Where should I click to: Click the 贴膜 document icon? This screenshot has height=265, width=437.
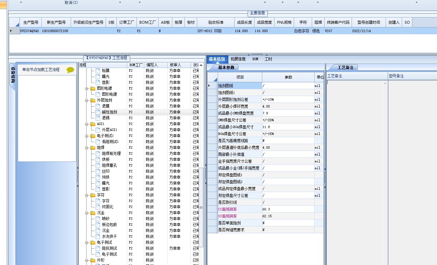click(98, 71)
